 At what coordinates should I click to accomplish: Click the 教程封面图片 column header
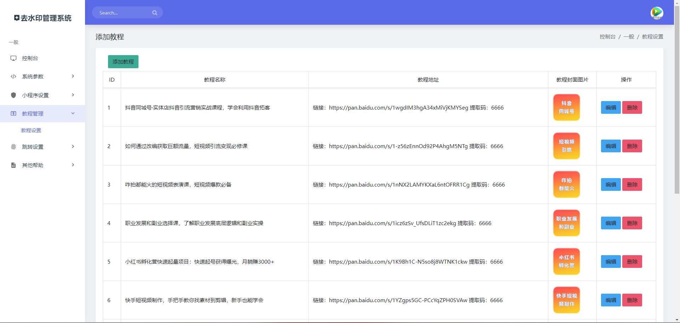point(572,80)
